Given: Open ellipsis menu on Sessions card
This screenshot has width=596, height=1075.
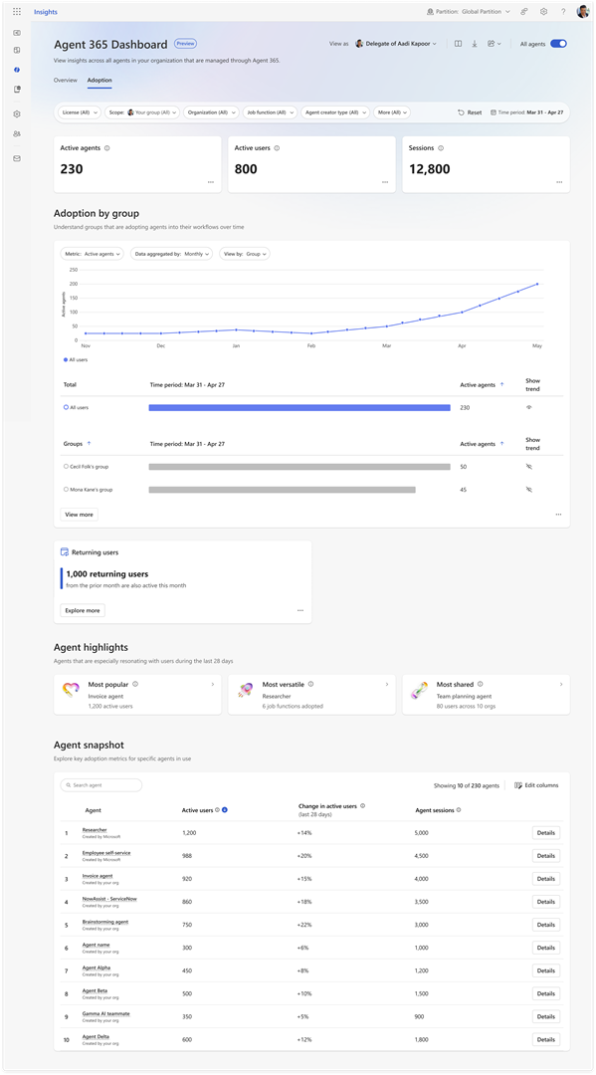Looking at the screenshot, I should [x=559, y=182].
